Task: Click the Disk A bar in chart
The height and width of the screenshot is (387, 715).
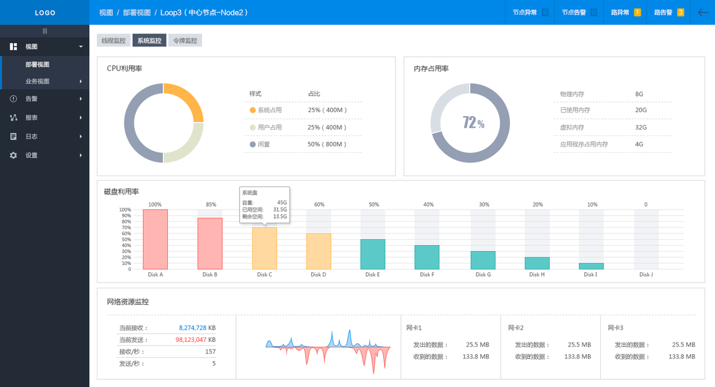Action: 156,239
